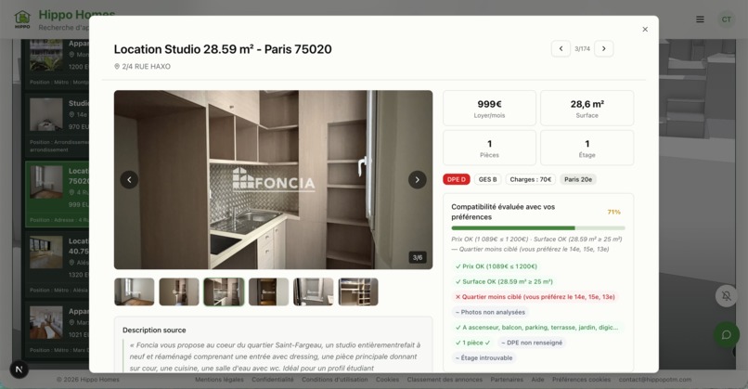
Task: Select the third highlighted photo thumbnail
Action: [x=224, y=292]
